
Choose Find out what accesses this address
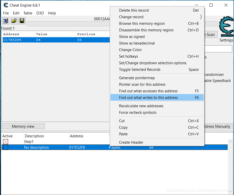tap(157, 91)
